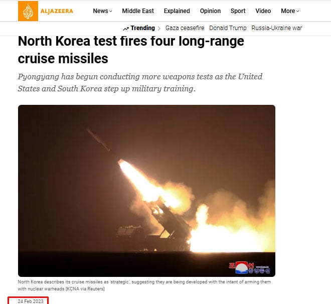Open the Video section
331x304 pixels.
coord(263,11)
